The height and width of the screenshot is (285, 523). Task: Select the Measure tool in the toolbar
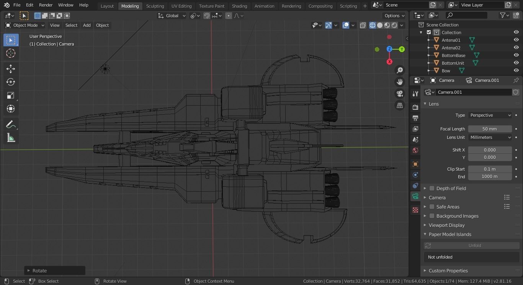pos(11,137)
